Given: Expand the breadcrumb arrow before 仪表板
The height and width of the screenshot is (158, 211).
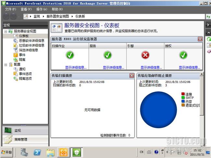Looking at the screenshot, I should click(72, 17).
